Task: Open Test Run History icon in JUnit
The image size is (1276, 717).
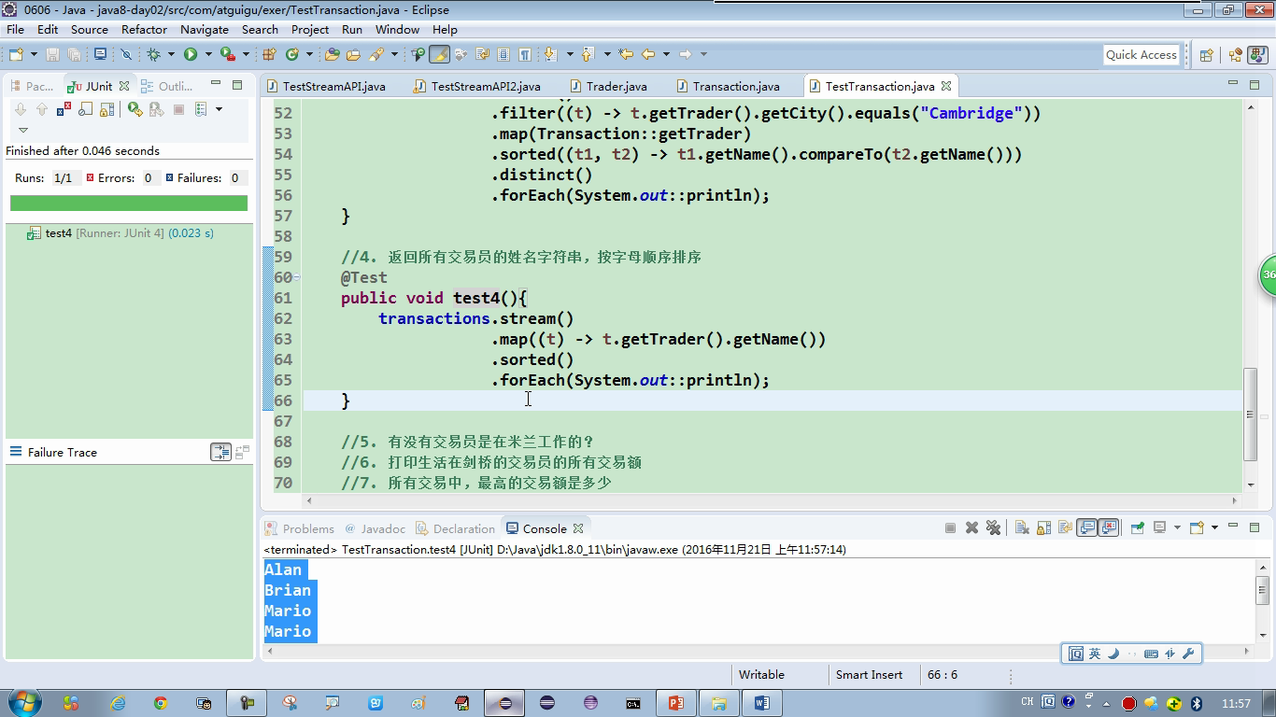Action: click(x=201, y=109)
